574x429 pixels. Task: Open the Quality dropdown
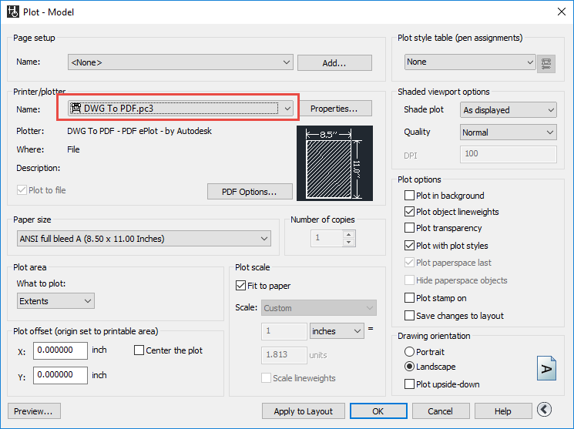click(508, 132)
